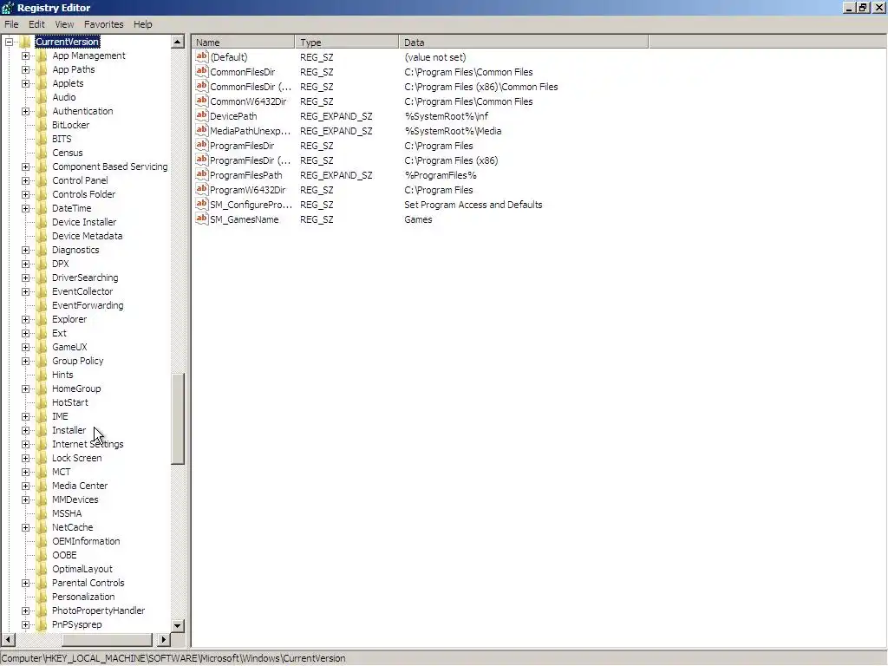888x666 pixels.
Task: Collapse the CurrentVersion key
Action: point(9,42)
